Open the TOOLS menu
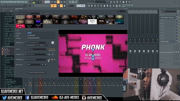This screenshot has height=101, width=180. [23, 2]
